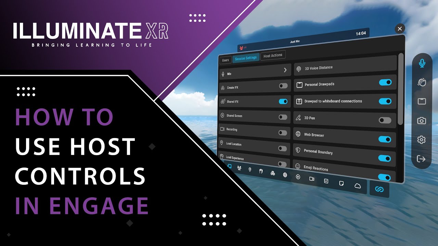Enable the Load Experience toggle
438x246 pixels.
pos(282,164)
